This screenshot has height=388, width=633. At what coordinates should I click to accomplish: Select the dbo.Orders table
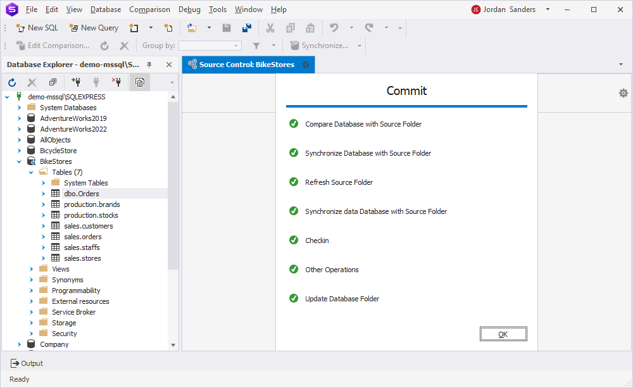[82, 194]
